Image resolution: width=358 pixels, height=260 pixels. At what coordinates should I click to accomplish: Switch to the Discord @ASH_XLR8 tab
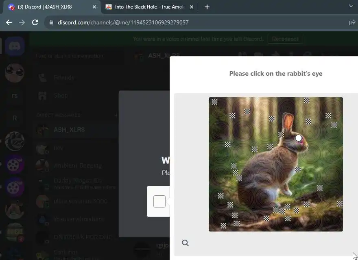point(52,7)
